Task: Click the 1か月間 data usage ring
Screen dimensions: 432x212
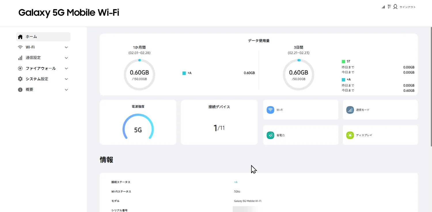Action: tap(139, 75)
